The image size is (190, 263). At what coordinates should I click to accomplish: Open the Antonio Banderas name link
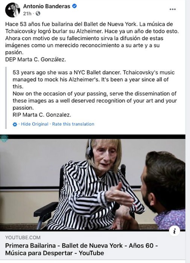pyautogui.click(x=47, y=6)
